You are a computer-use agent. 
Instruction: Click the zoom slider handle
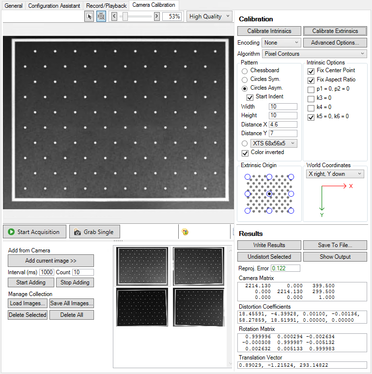coord(125,16)
